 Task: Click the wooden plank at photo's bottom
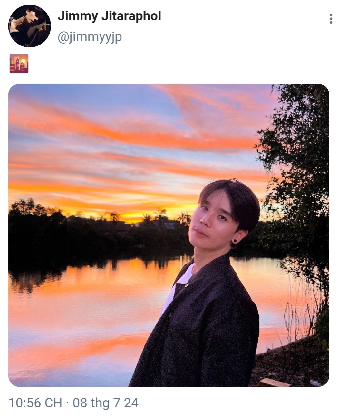click(x=274, y=383)
